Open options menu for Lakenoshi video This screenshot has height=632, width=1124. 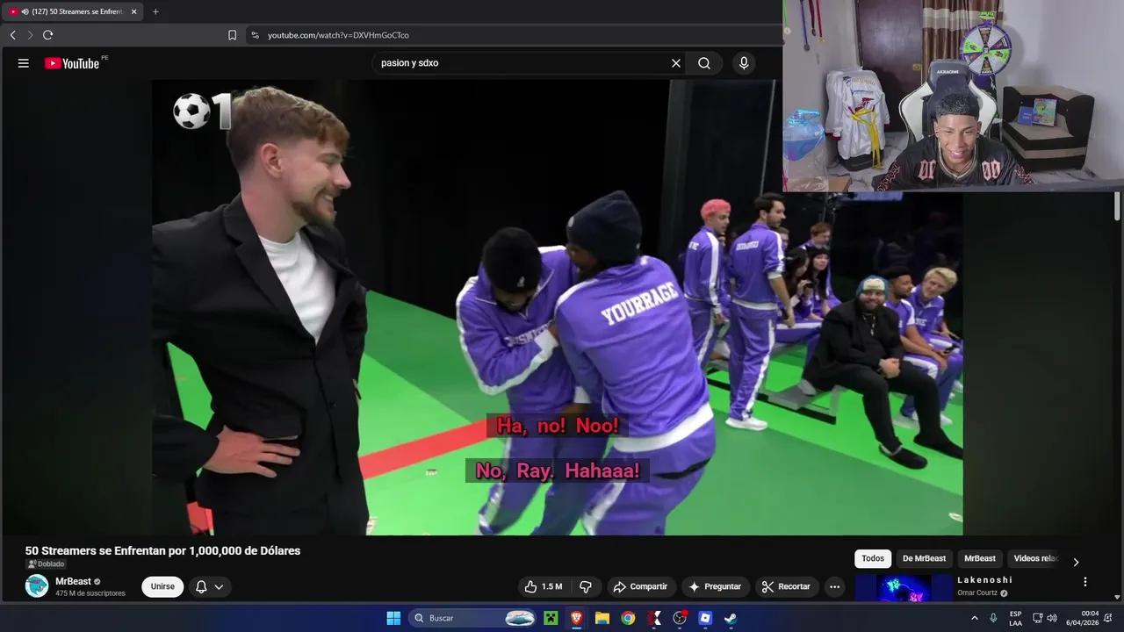[x=1085, y=581]
